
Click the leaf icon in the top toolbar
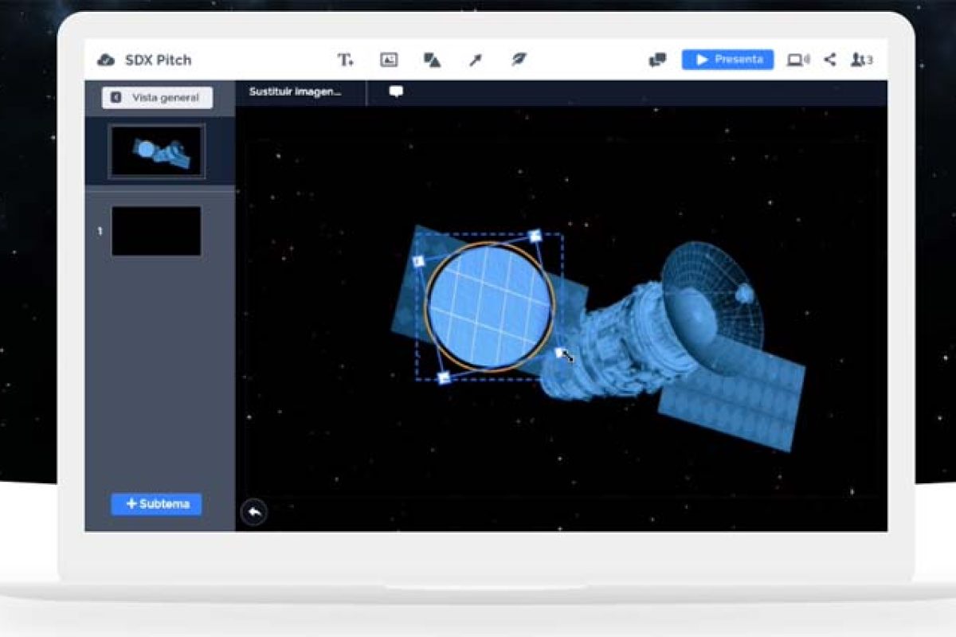tap(519, 60)
